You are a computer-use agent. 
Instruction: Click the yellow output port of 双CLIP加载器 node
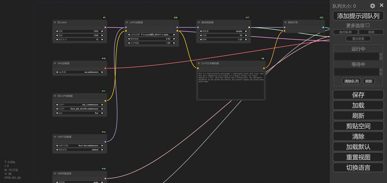(105, 101)
